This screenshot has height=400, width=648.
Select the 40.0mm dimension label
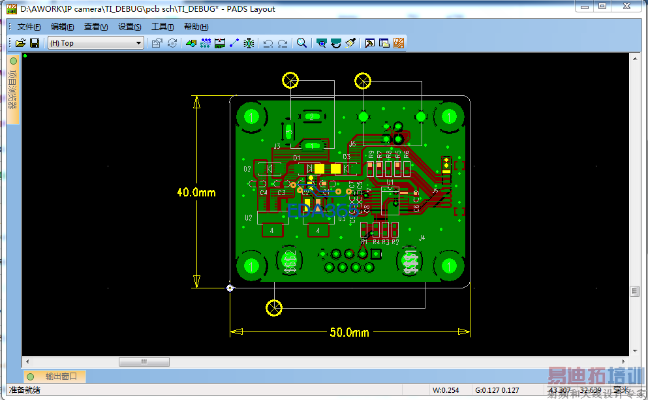(x=196, y=192)
